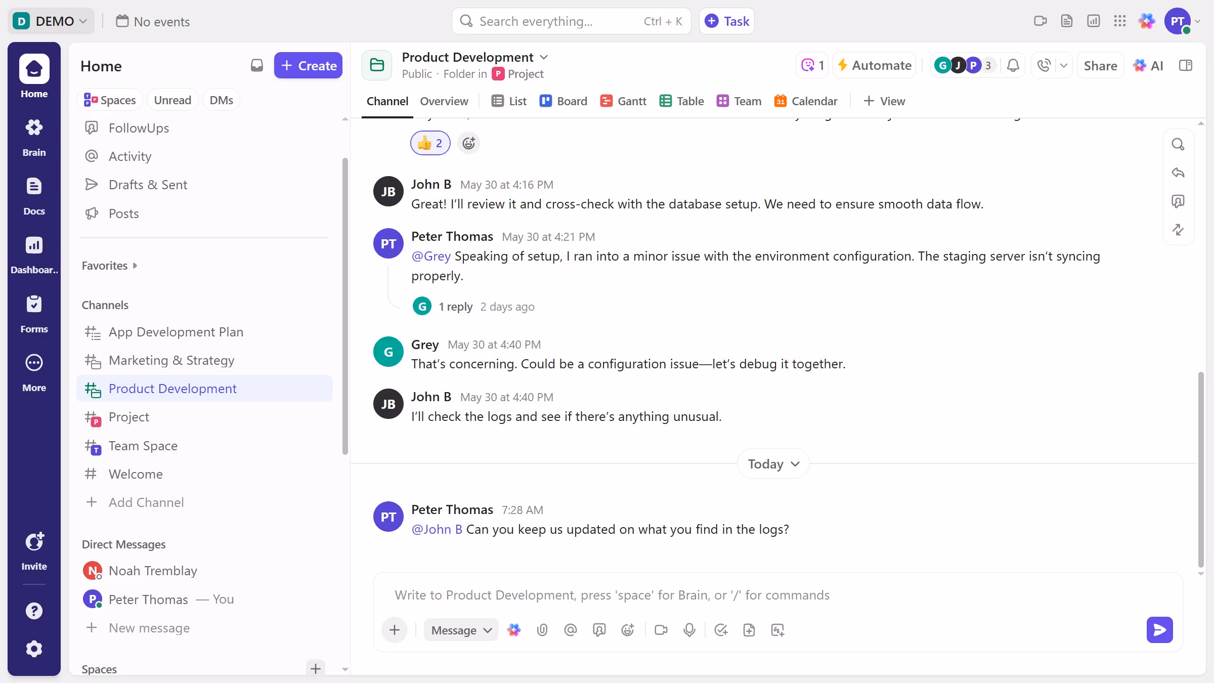This screenshot has width=1214, height=683.
Task: Open the Message type dropdown
Action: 461,630
